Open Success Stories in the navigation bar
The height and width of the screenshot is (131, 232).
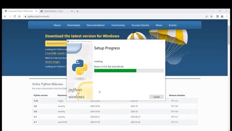[140, 25]
